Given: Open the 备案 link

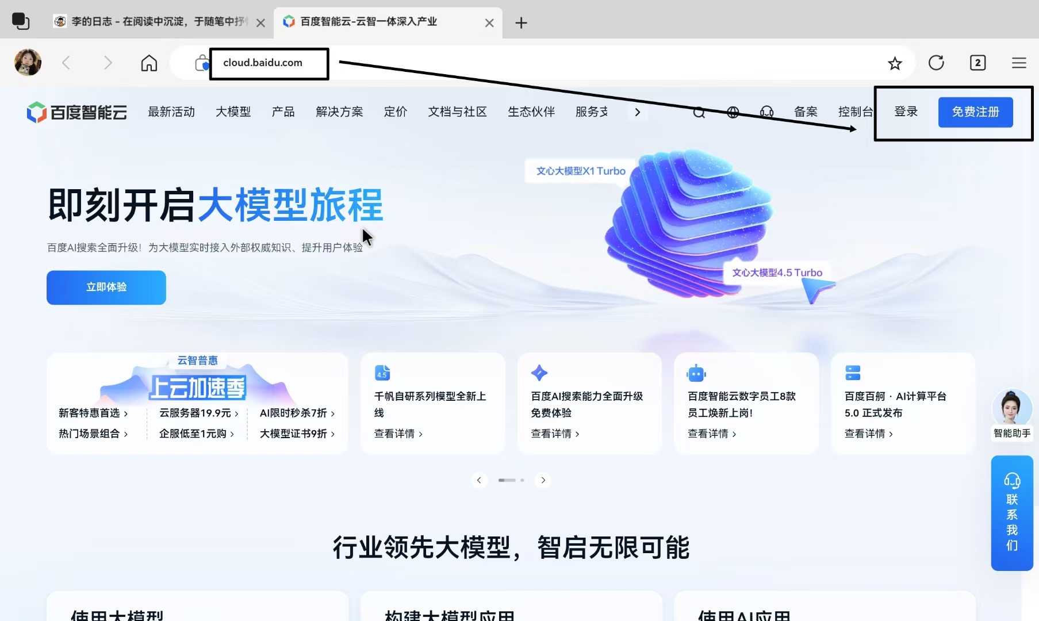Looking at the screenshot, I should click(806, 112).
